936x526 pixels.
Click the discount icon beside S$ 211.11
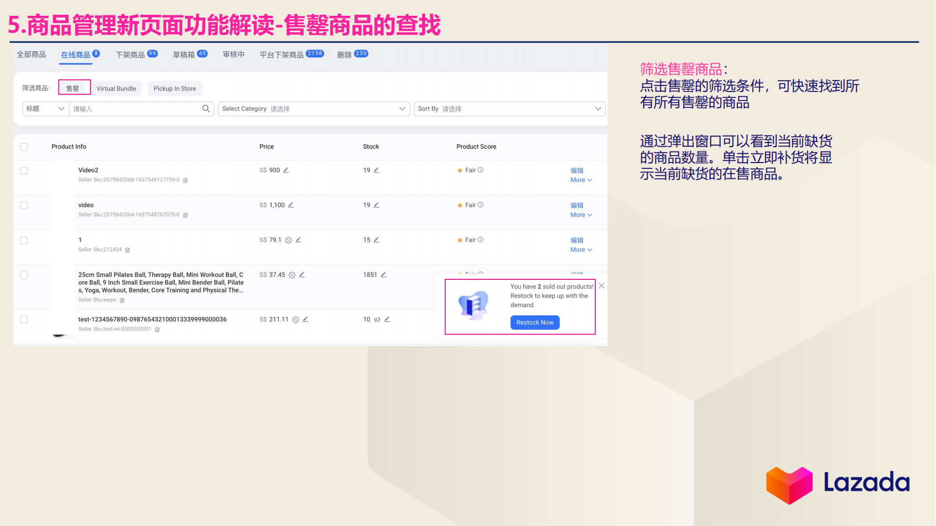click(x=295, y=319)
